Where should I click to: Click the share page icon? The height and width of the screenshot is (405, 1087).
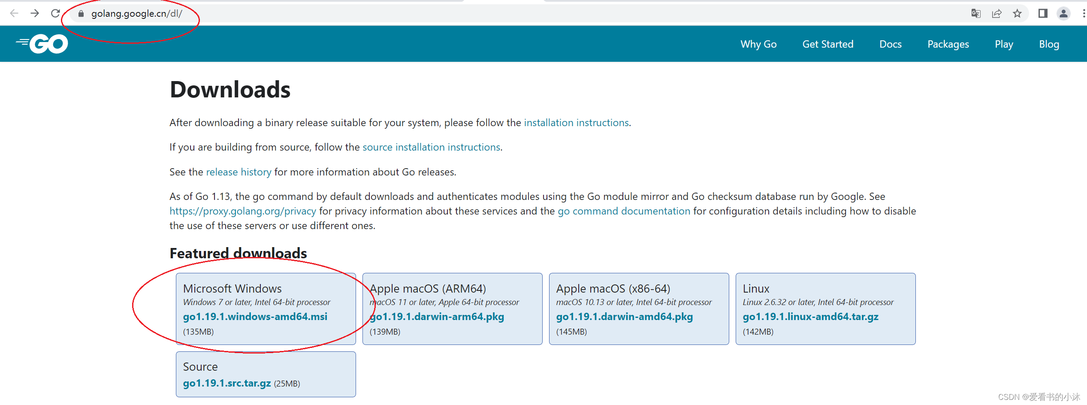(996, 14)
